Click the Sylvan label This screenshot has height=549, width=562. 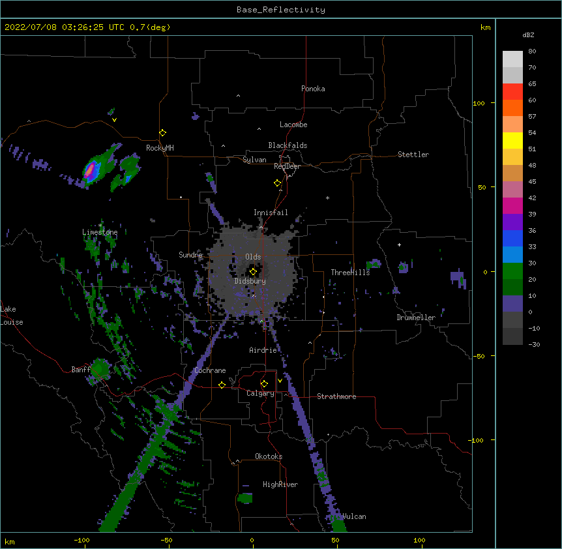(254, 160)
